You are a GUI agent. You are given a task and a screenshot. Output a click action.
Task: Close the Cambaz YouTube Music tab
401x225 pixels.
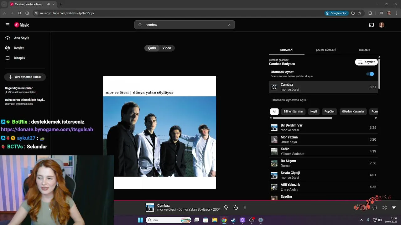[53, 4]
